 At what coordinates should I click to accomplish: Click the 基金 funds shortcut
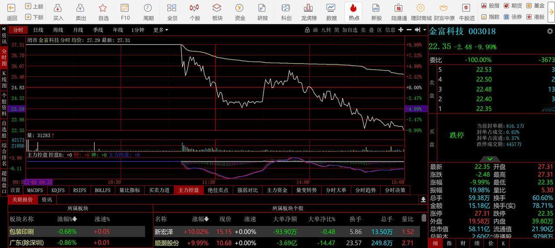point(535,6)
